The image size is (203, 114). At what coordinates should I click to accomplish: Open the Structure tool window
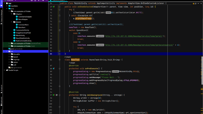point(2,89)
